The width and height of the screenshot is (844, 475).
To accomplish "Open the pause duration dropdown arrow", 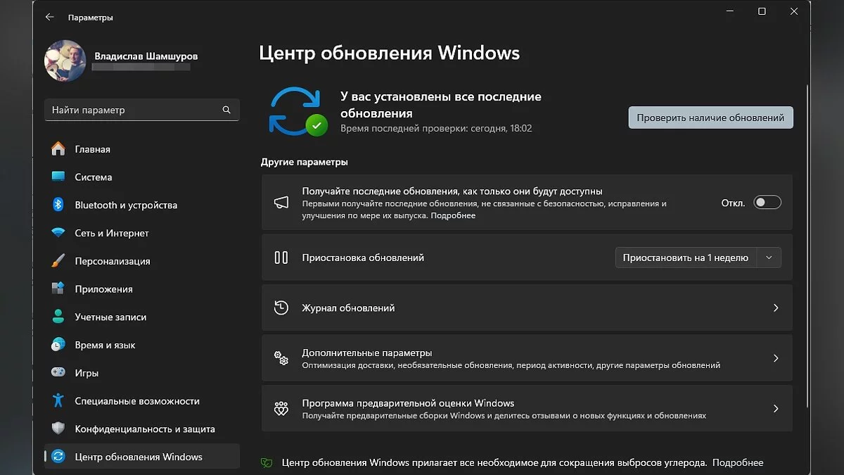I will [769, 258].
